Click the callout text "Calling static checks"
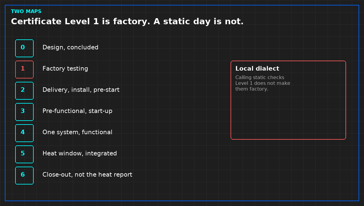Viewport: 364px width, 206px height. click(x=260, y=78)
